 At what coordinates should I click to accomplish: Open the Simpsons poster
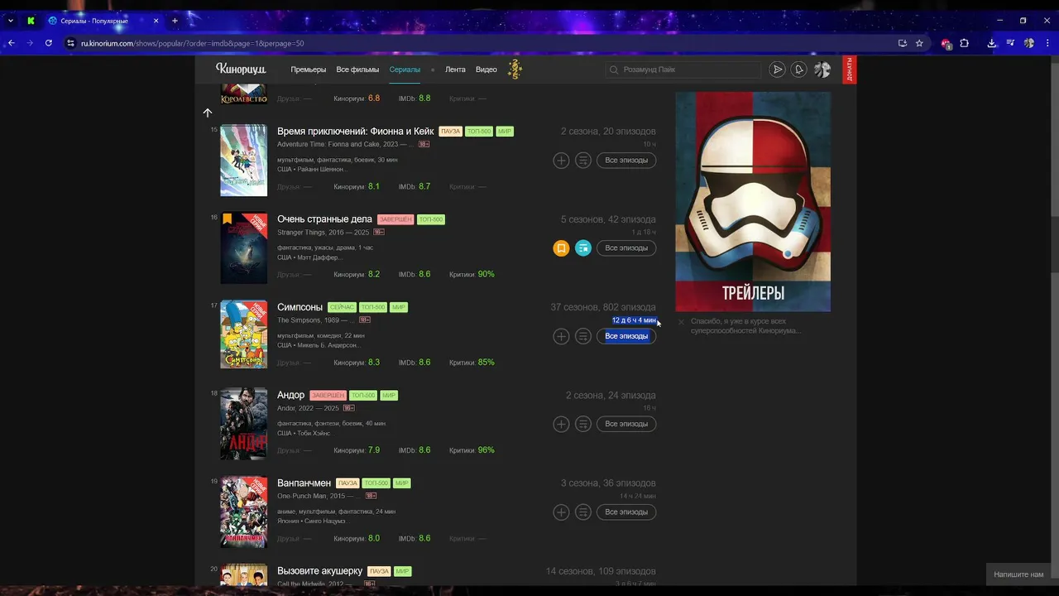(x=243, y=334)
